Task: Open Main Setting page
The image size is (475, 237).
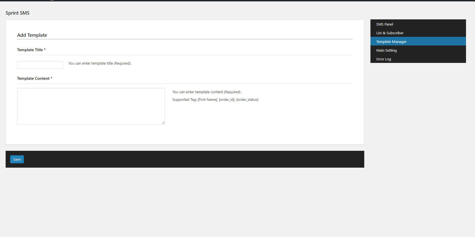Action: 418,50
